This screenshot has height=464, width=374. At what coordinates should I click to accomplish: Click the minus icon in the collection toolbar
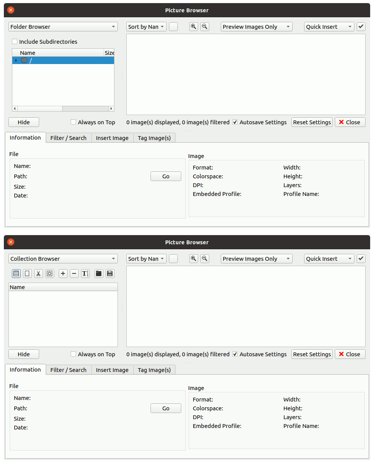click(74, 273)
